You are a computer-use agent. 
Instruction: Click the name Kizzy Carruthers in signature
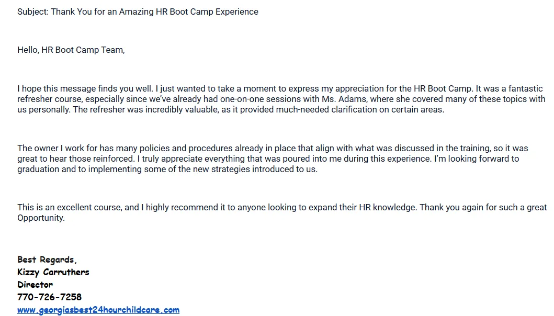point(53,272)
